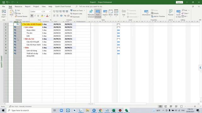Click the Inactivate task button
This screenshot has width=202, height=113.
(75, 17)
